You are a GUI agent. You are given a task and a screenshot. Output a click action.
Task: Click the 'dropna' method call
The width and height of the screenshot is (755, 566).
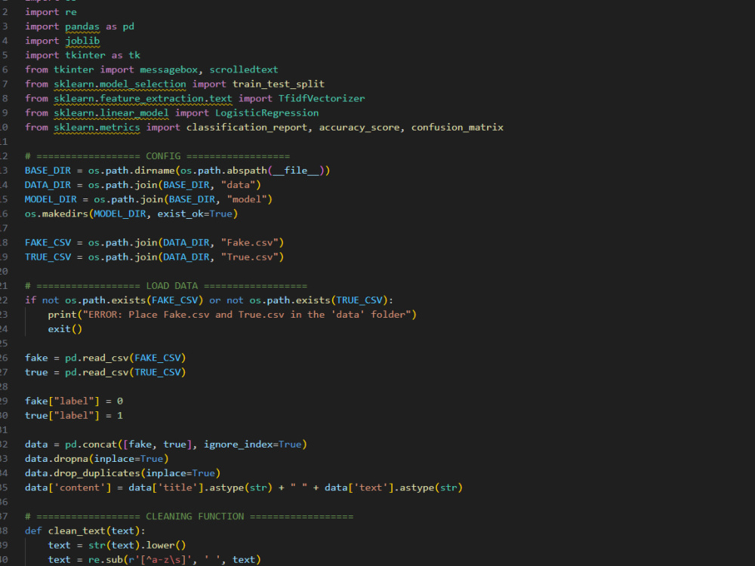(x=71, y=459)
